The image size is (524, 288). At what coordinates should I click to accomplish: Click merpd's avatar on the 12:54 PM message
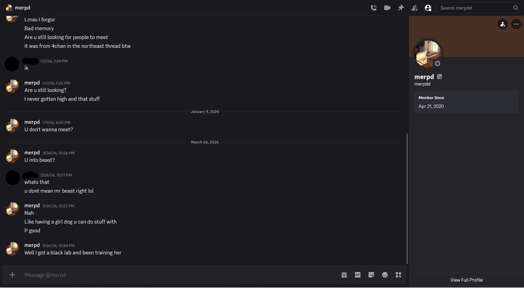point(12,249)
